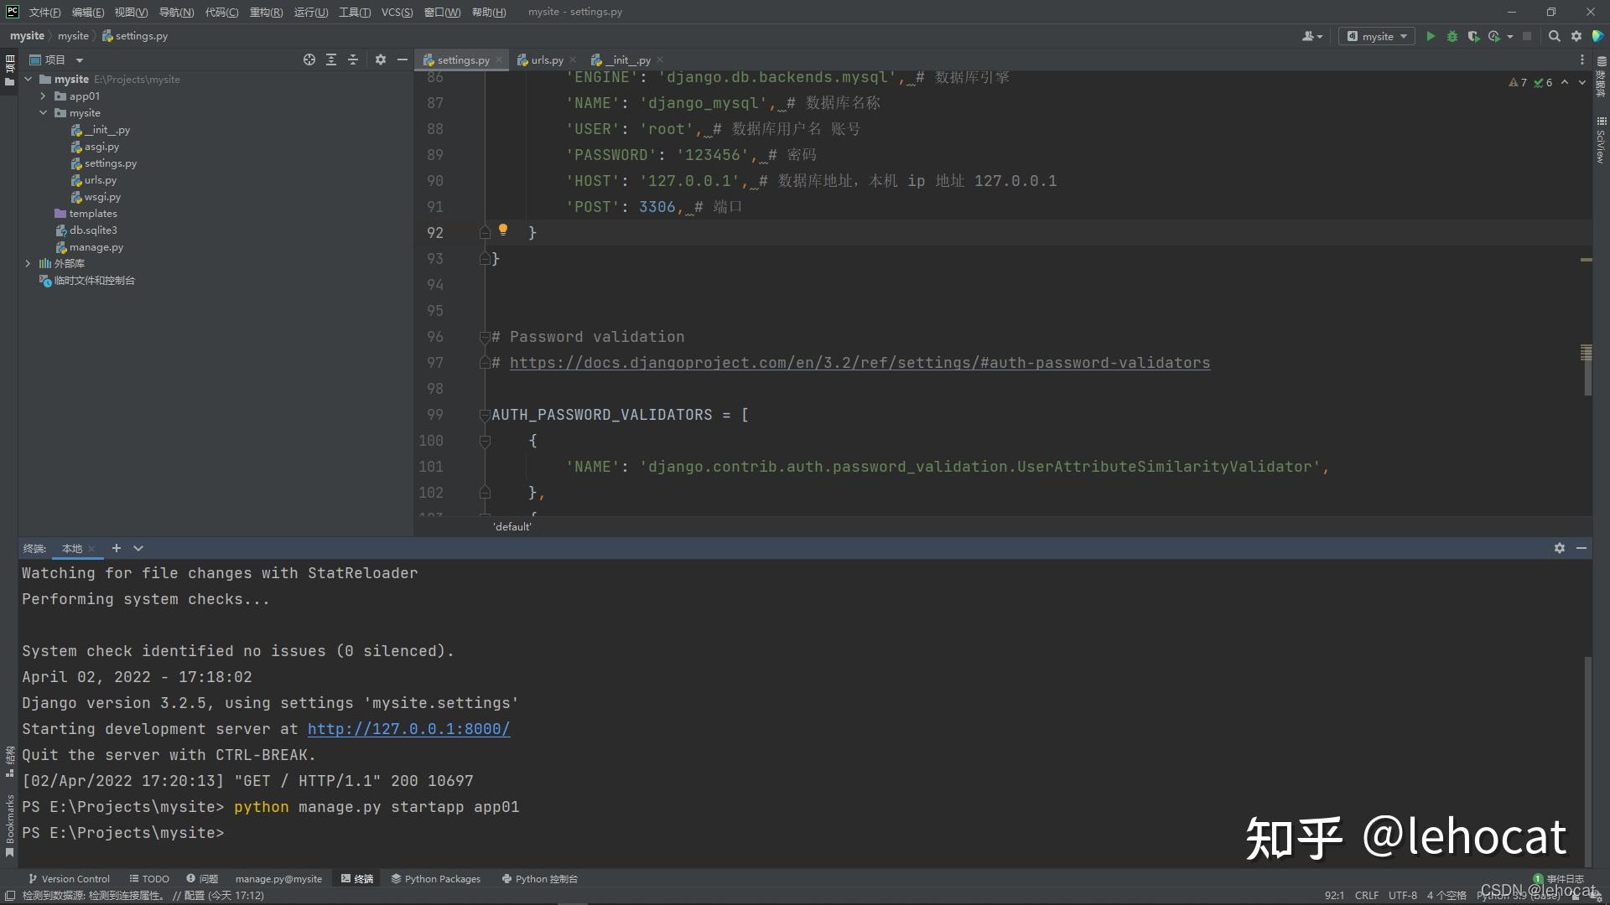Open the Python Packages tool window
Viewport: 1610px width, 905px height.
[436, 879]
